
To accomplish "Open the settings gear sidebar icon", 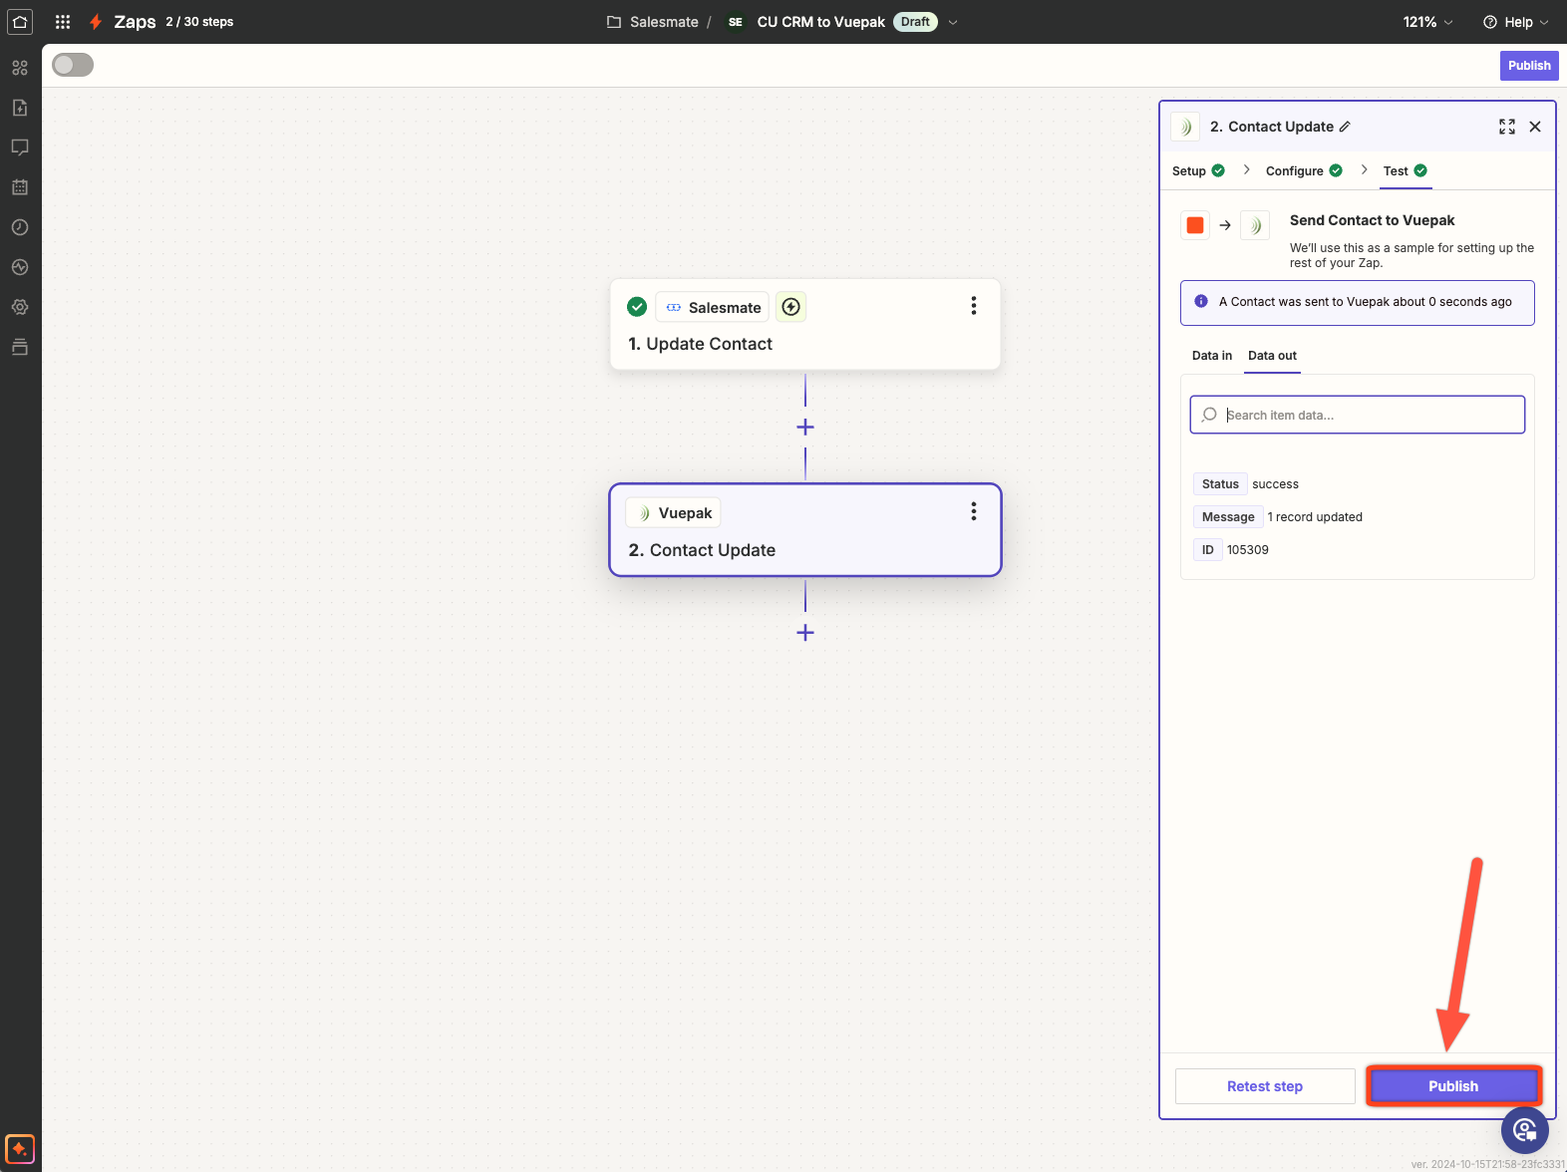I will [x=20, y=307].
